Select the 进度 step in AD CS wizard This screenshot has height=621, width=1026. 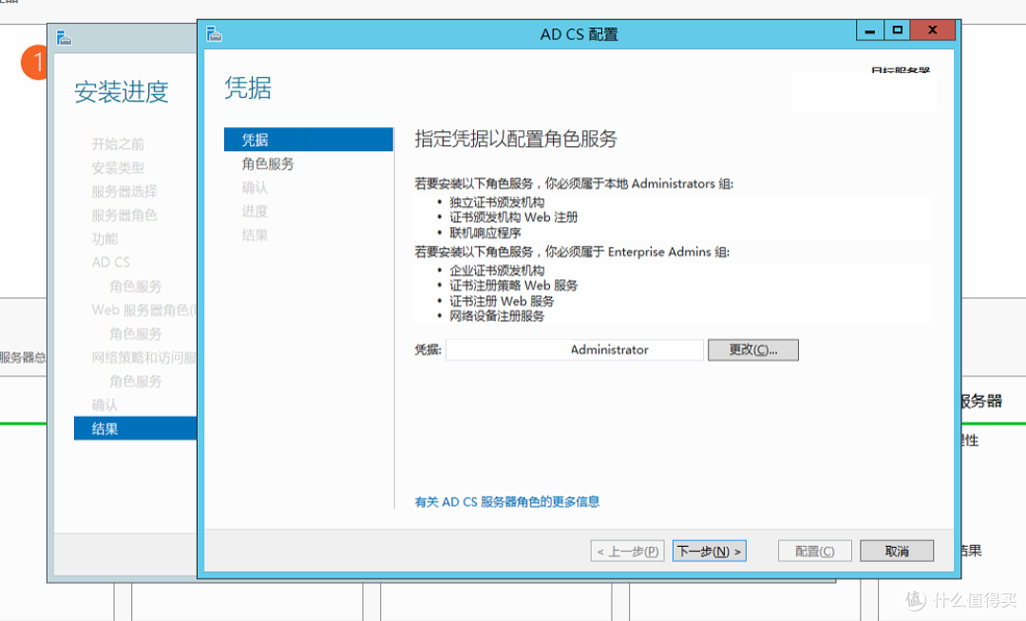255,211
